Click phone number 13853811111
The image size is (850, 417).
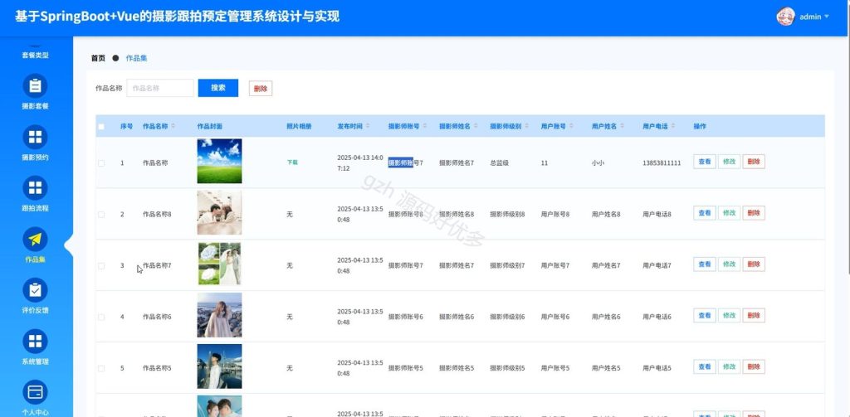tap(662, 163)
